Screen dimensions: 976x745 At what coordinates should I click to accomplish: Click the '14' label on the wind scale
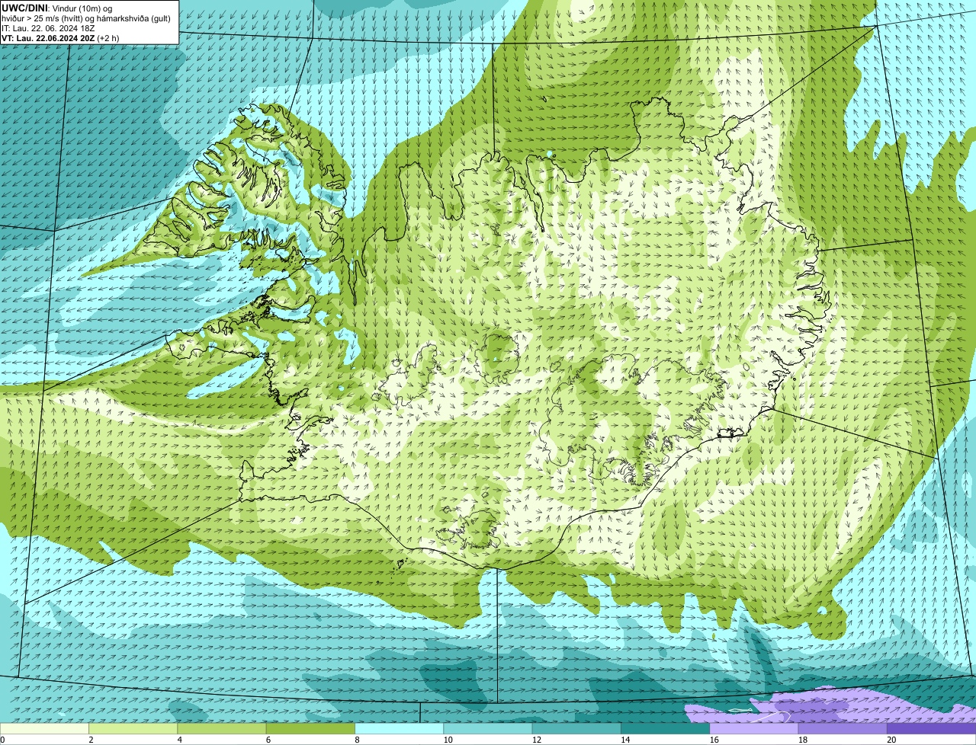click(x=625, y=740)
